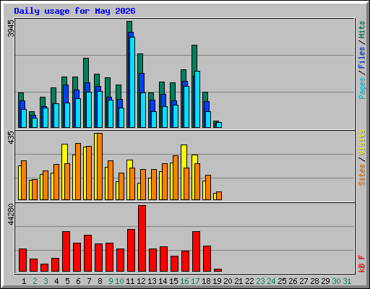The height and width of the screenshot is (289, 370).
Task: Click the tiny red KB bar for day 19
Action: point(218,270)
